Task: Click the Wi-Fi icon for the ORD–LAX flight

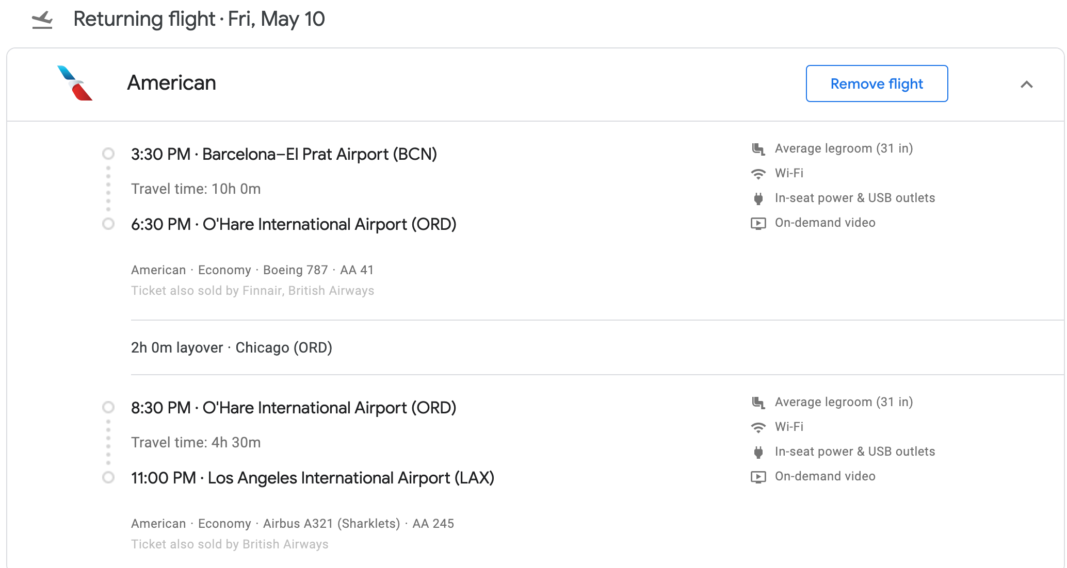Action: pyautogui.click(x=758, y=427)
